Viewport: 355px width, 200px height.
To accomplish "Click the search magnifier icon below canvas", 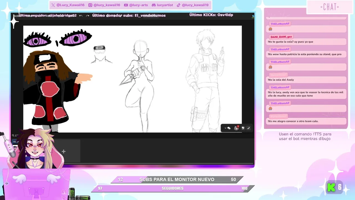I will [x=13, y=136].
